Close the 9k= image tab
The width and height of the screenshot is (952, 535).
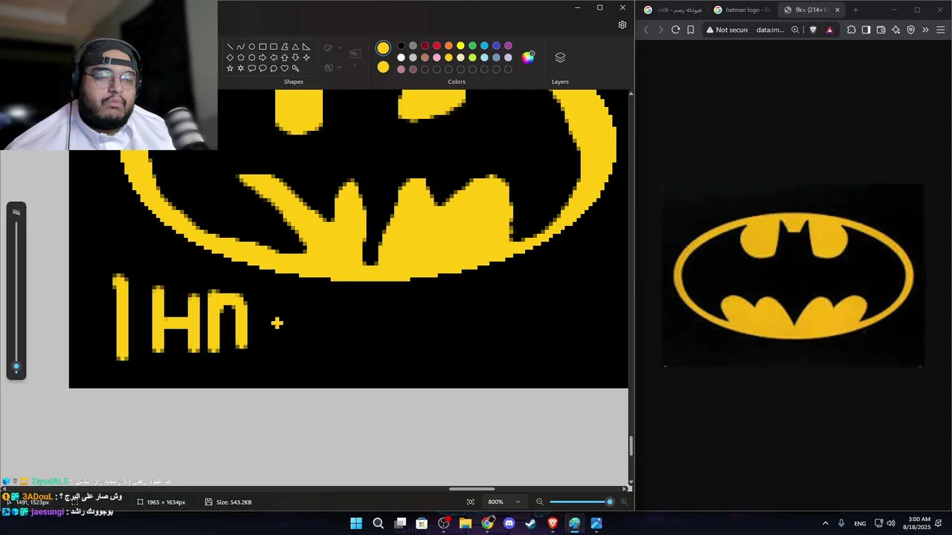[837, 10]
